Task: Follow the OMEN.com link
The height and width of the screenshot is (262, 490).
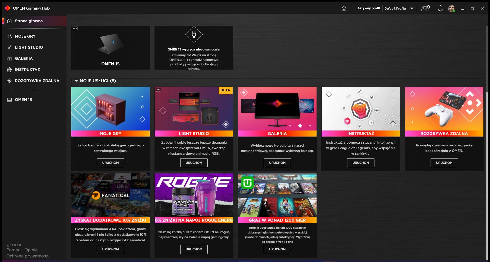Action: pos(178,60)
